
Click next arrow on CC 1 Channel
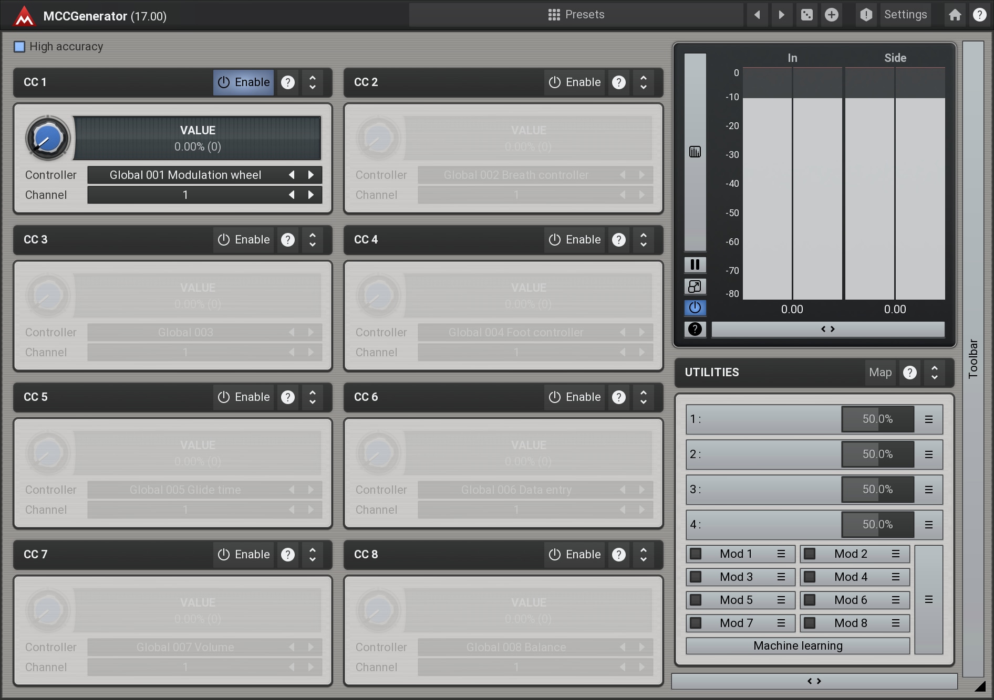coord(311,195)
